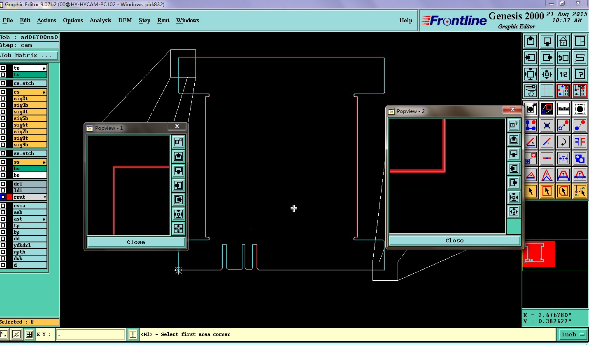Open the Actions menu
Image resolution: width=589 pixels, height=345 pixels.
[47, 20]
